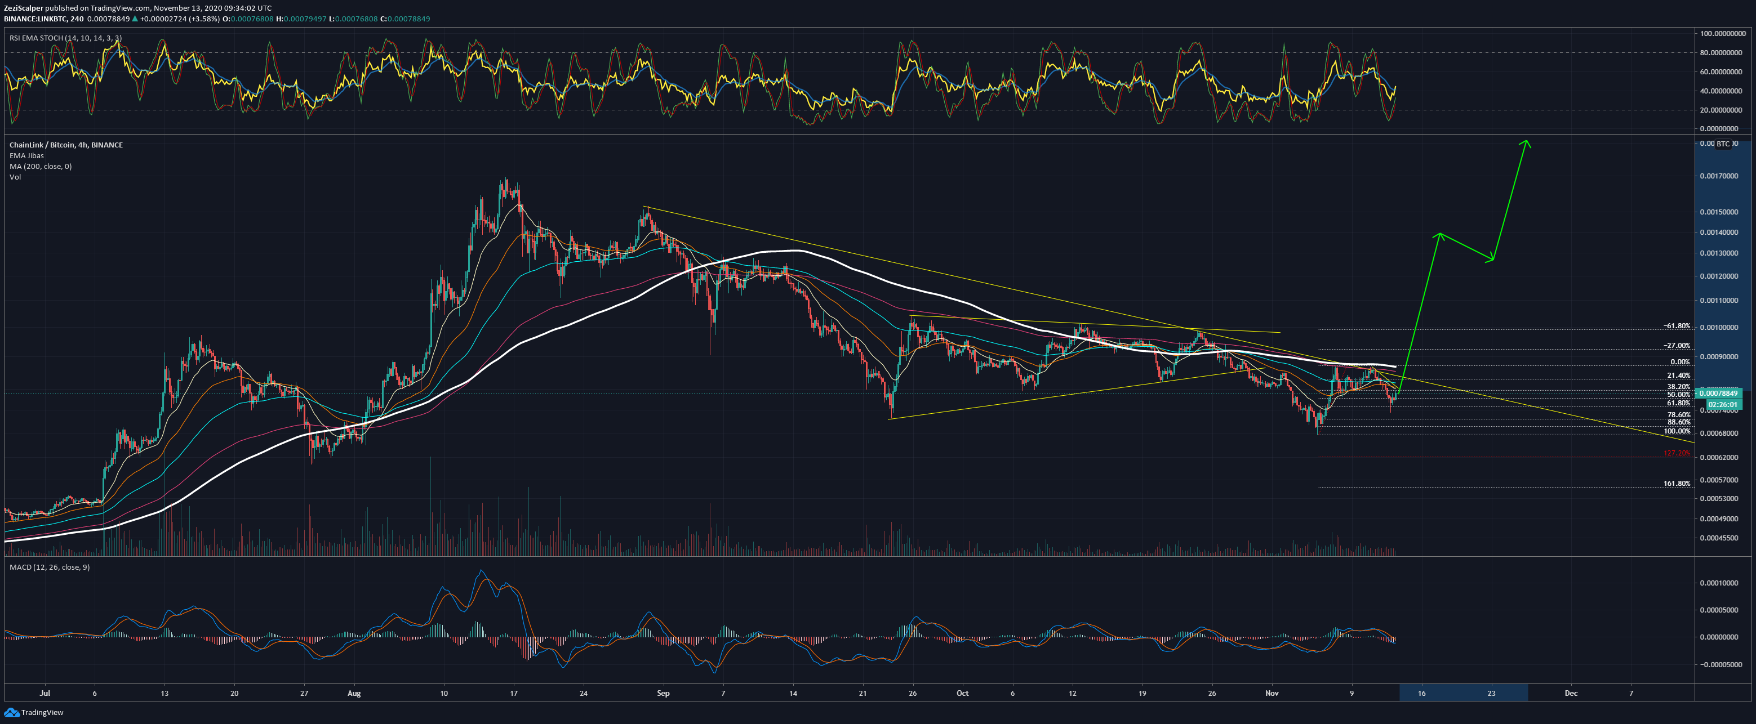The width and height of the screenshot is (1756, 724).
Task: Click the TradingView logo in the bottom corner
Action: click(x=34, y=712)
